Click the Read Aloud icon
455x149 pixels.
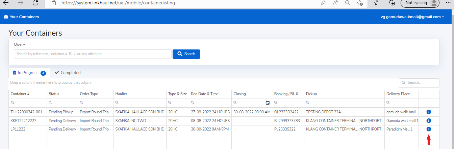pos(335,3)
